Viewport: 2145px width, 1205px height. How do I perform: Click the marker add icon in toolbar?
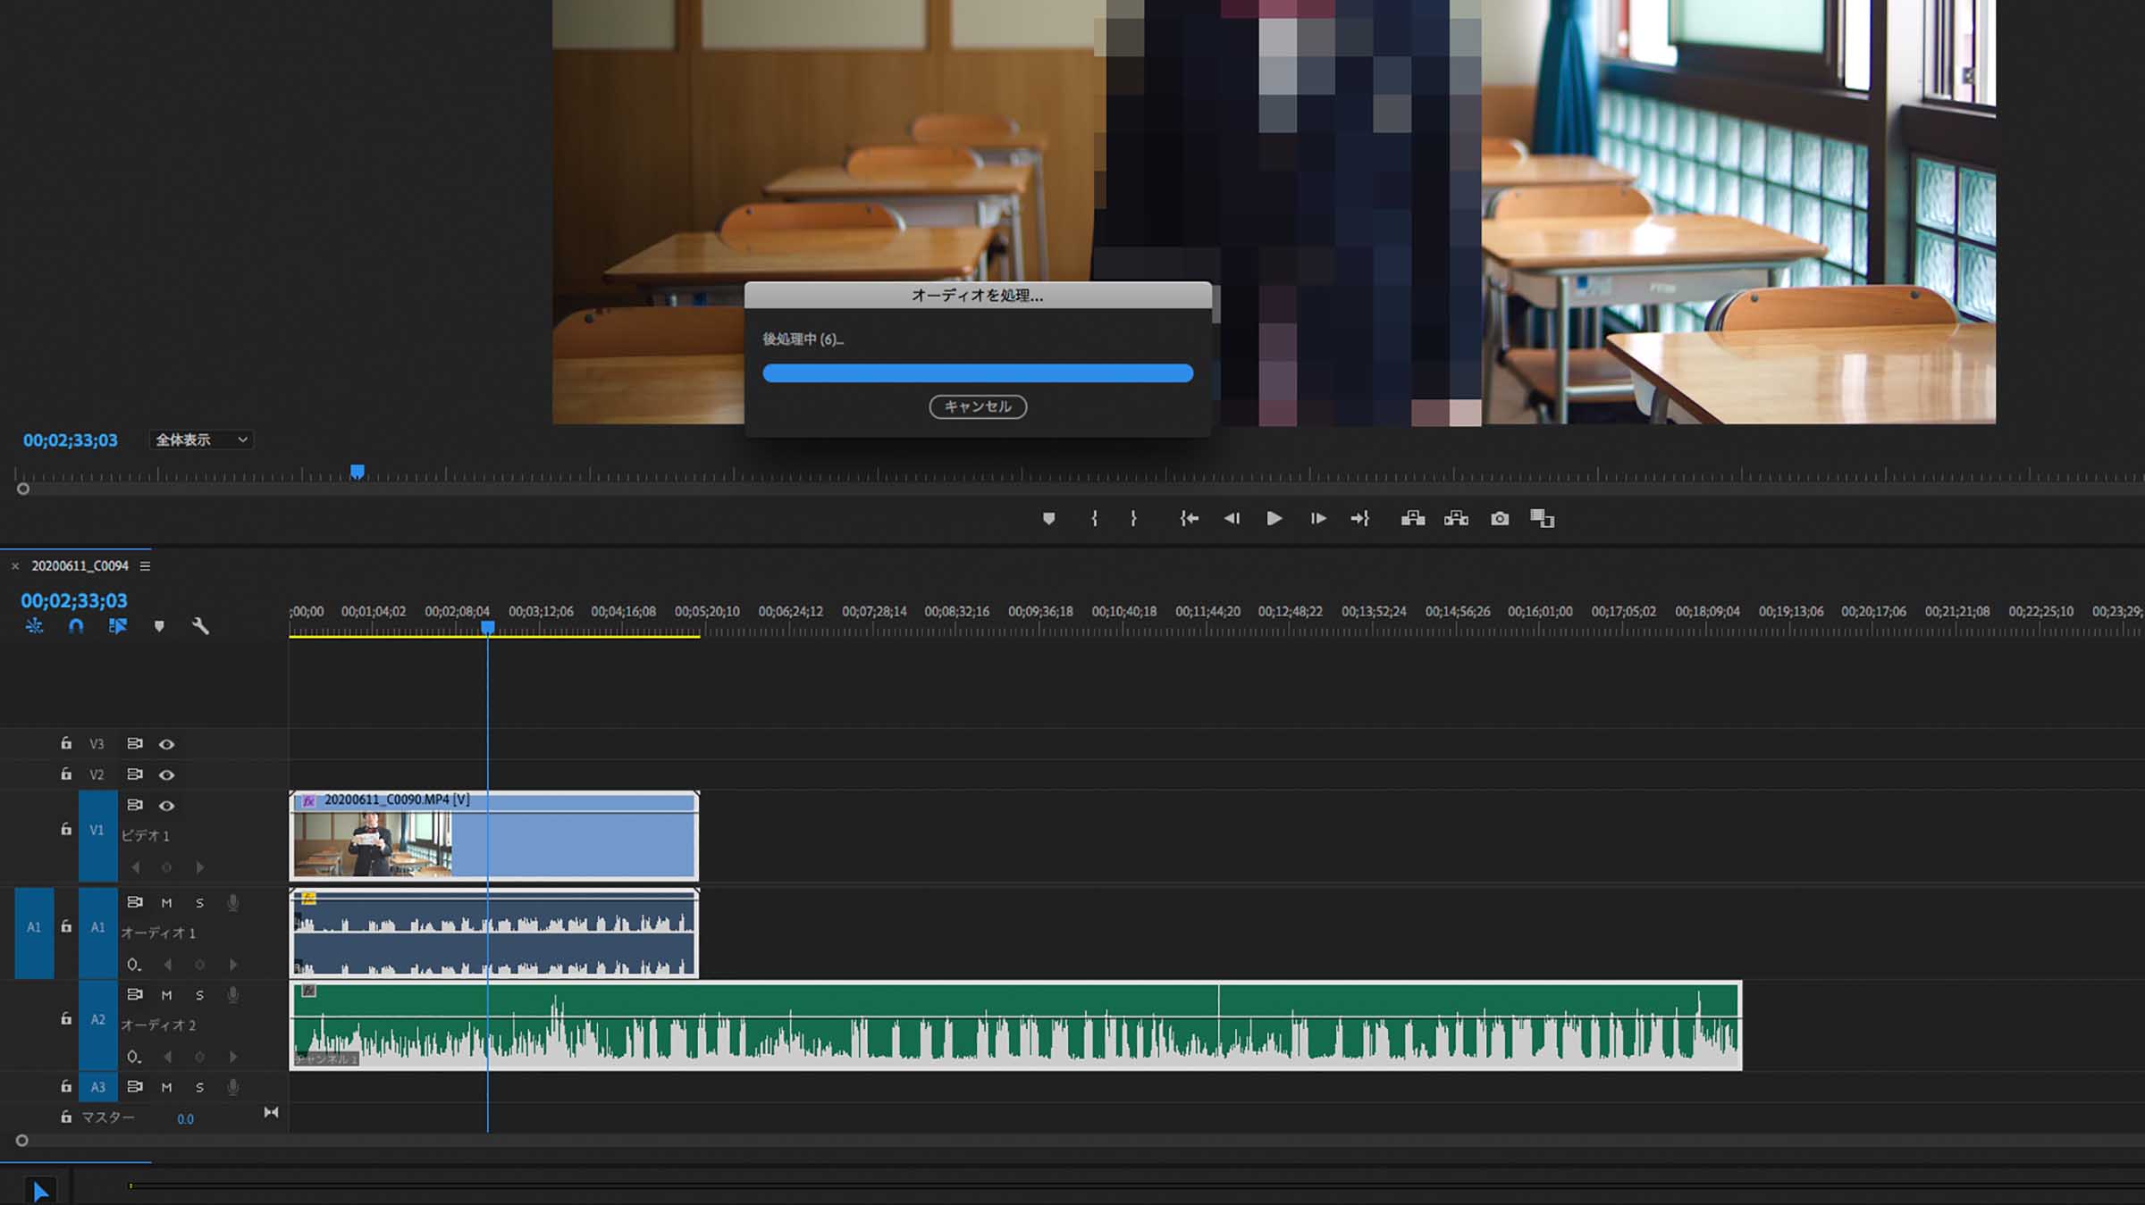[1049, 518]
